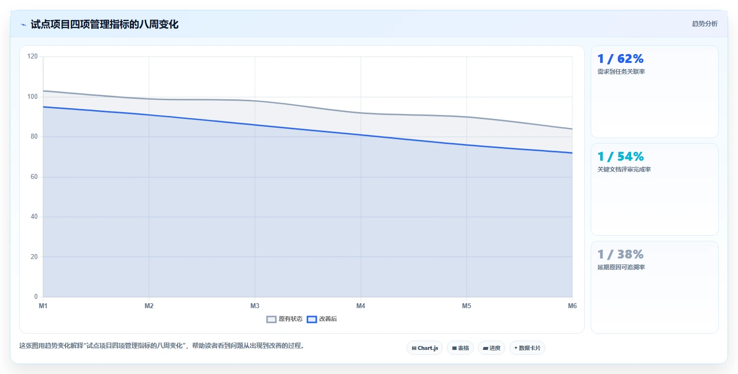
Task: Click the M2 axis label
Action: tap(149, 306)
